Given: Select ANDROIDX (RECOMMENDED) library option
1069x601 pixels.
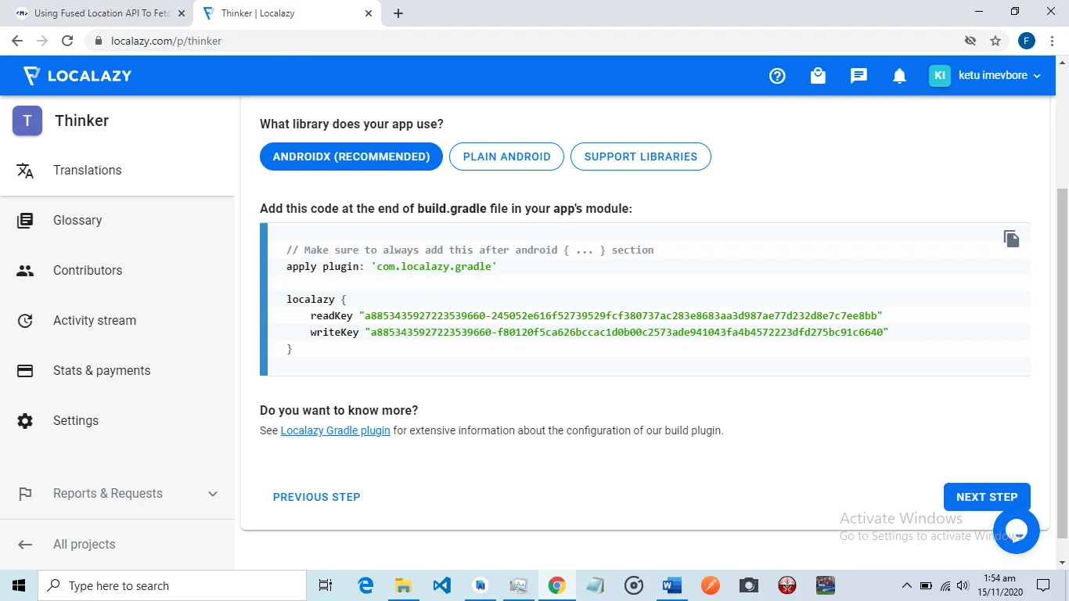Looking at the screenshot, I should pyautogui.click(x=351, y=157).
